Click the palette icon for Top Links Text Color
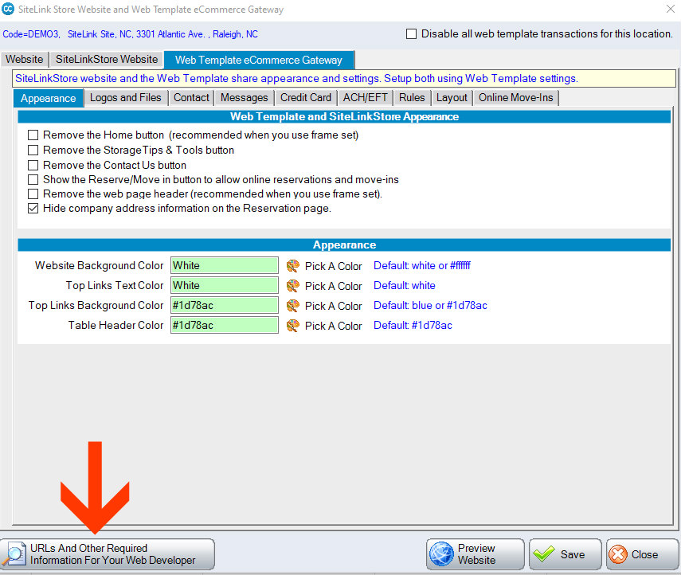This screenshot has width=681, height=575. point(293,286)
